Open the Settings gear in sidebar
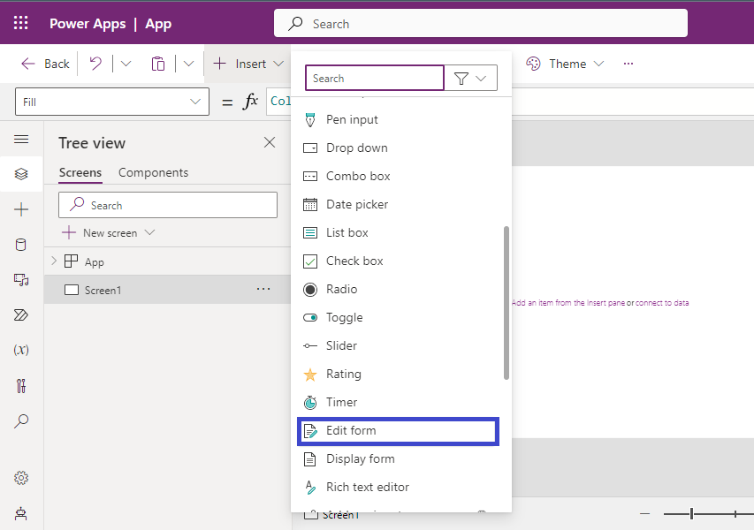 (x=21, y=478)
